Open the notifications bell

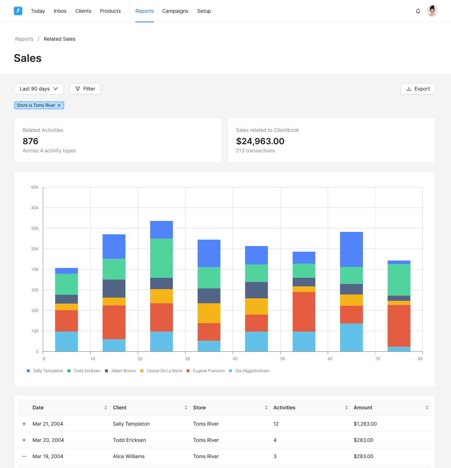coord(418,11)
